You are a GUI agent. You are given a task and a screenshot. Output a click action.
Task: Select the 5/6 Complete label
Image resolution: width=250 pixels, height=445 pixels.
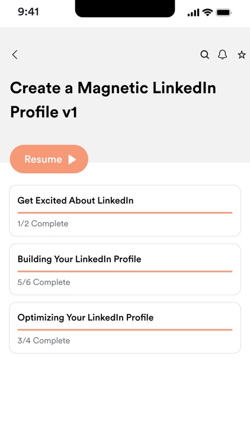pyautogui.click(x=44, y=282)
